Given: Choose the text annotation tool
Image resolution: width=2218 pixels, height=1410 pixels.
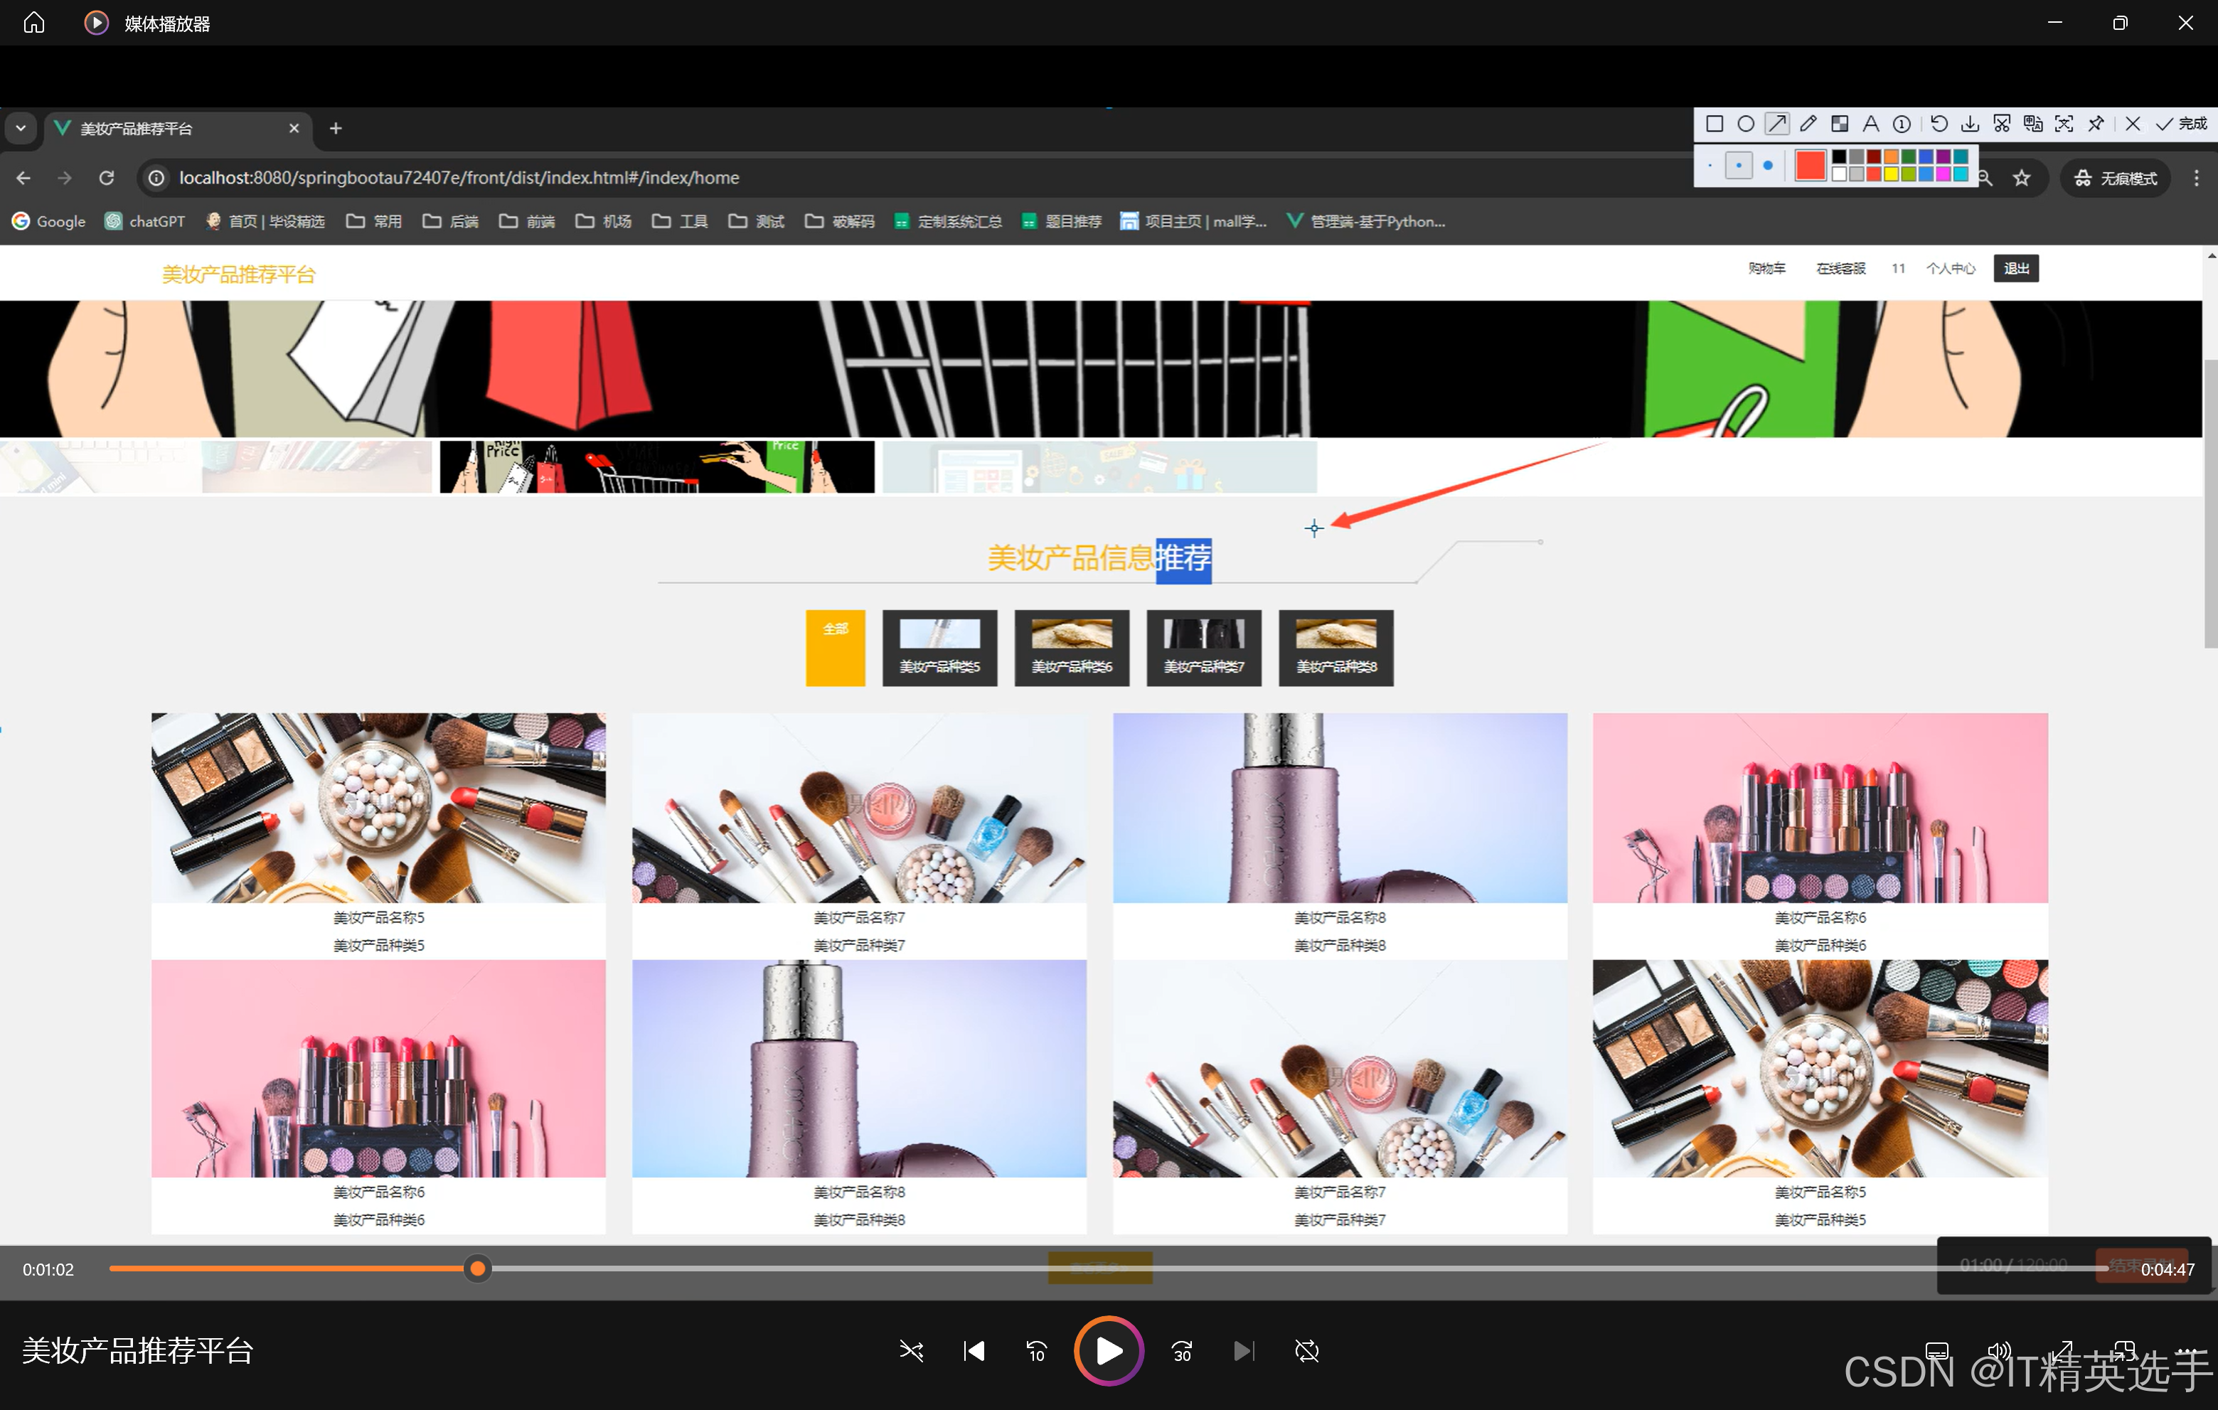Looking at the screenshot, I should point(1871,124).
